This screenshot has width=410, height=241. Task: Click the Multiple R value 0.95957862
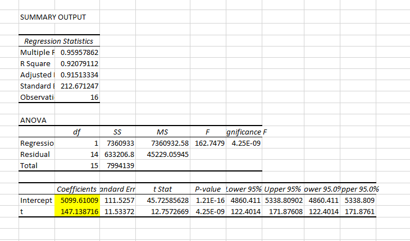pos(79,52)
